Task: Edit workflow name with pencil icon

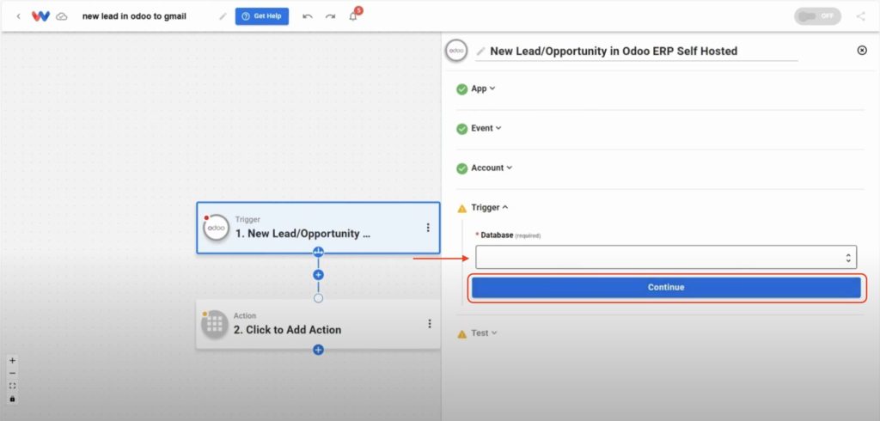Action: 223,16
